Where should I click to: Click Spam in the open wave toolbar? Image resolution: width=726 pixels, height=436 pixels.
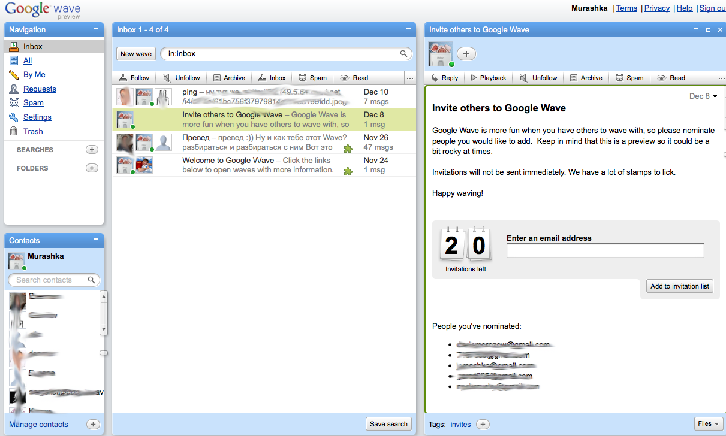click(x=629, y=78)
